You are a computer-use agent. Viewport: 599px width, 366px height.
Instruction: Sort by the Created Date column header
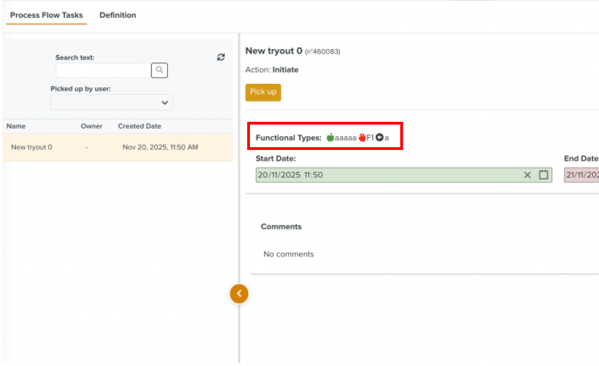tap(139, 126)
